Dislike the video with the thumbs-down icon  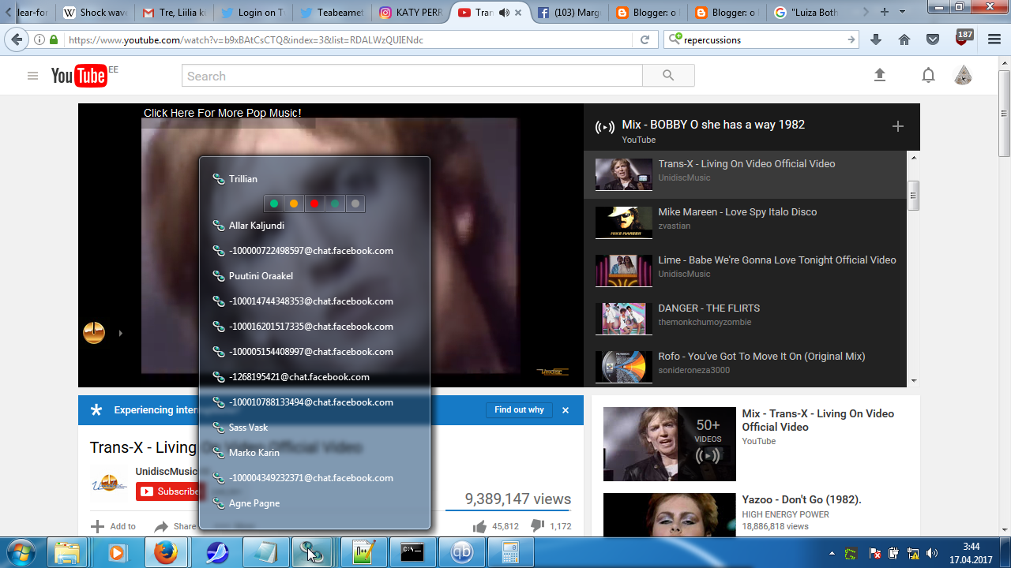click(x=537, y=526)
